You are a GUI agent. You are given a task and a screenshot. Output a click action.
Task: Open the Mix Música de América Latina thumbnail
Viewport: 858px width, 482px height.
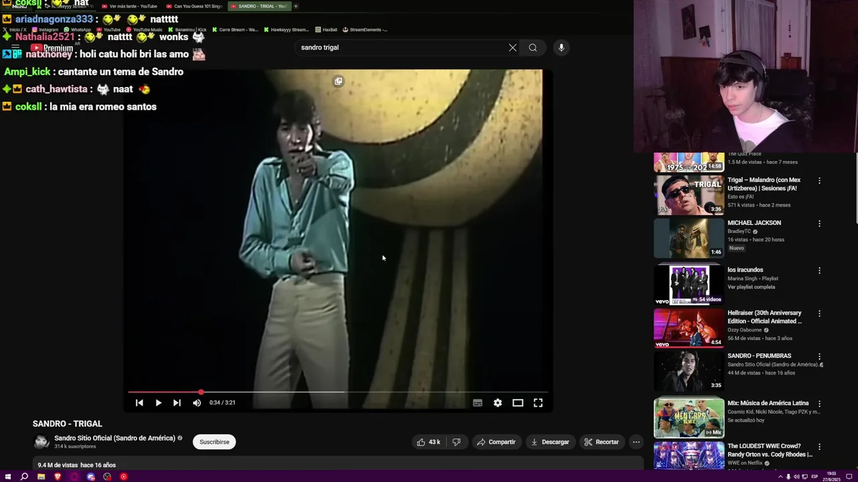(689, 418)
